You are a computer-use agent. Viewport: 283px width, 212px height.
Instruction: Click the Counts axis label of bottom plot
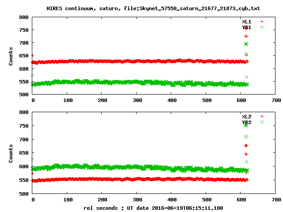click(x=11, y=153)
